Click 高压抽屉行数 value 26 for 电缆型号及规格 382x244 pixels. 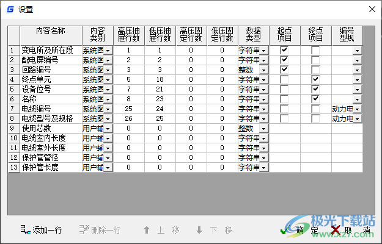(x=128, y=118)
